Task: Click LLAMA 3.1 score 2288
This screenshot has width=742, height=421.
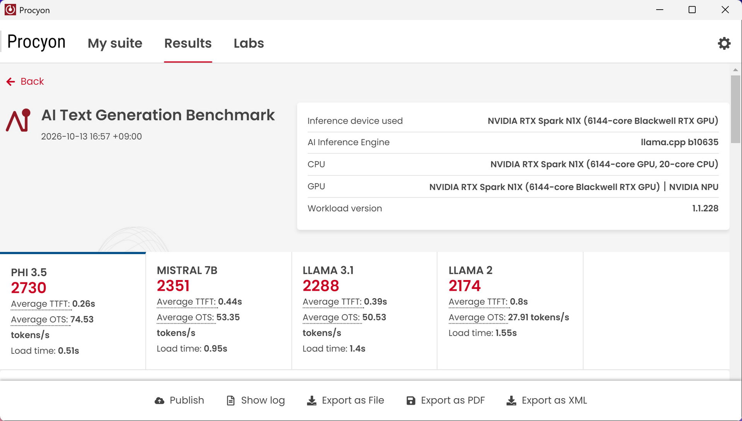Action: click(321, 286)
